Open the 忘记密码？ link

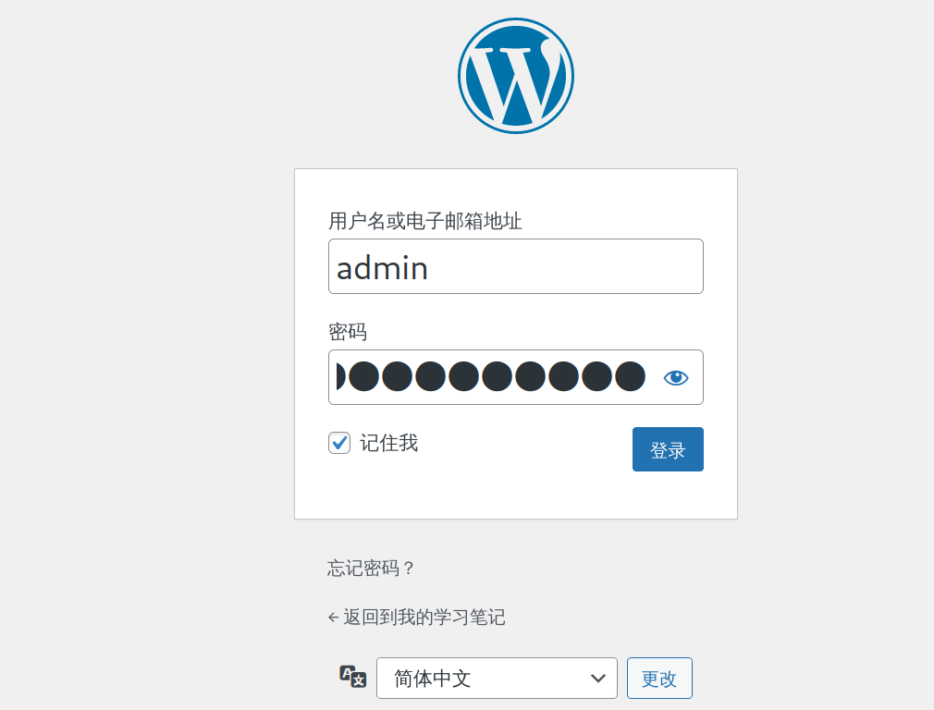coord(372,569)
